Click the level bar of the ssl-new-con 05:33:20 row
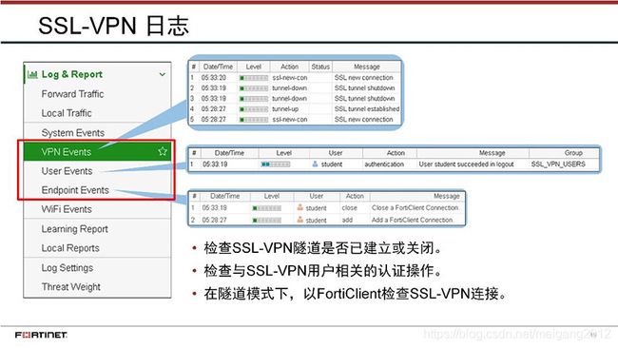This screenshot has height=348, width=618. click(x=254, y=78)
